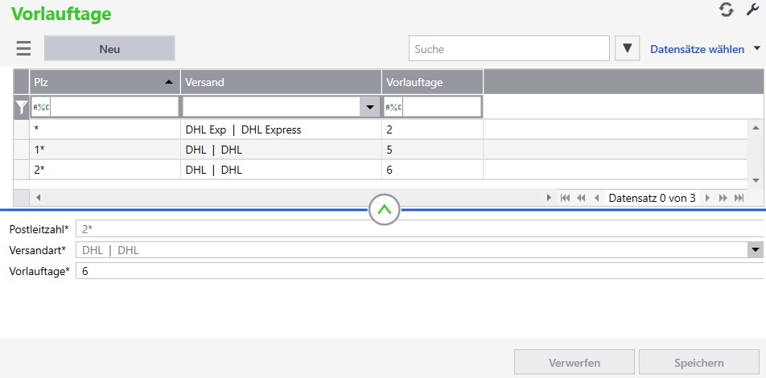Select the DHL Express table row
Image resolution: width=766 pixels, height=378 pixels.
click(243, 129)
